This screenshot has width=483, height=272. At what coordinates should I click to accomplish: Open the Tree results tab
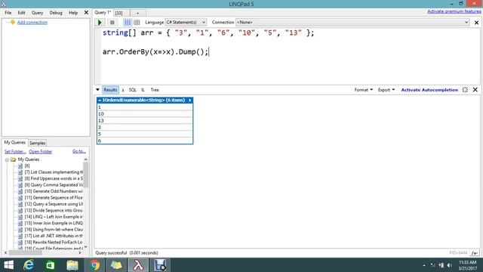[155, 90]
